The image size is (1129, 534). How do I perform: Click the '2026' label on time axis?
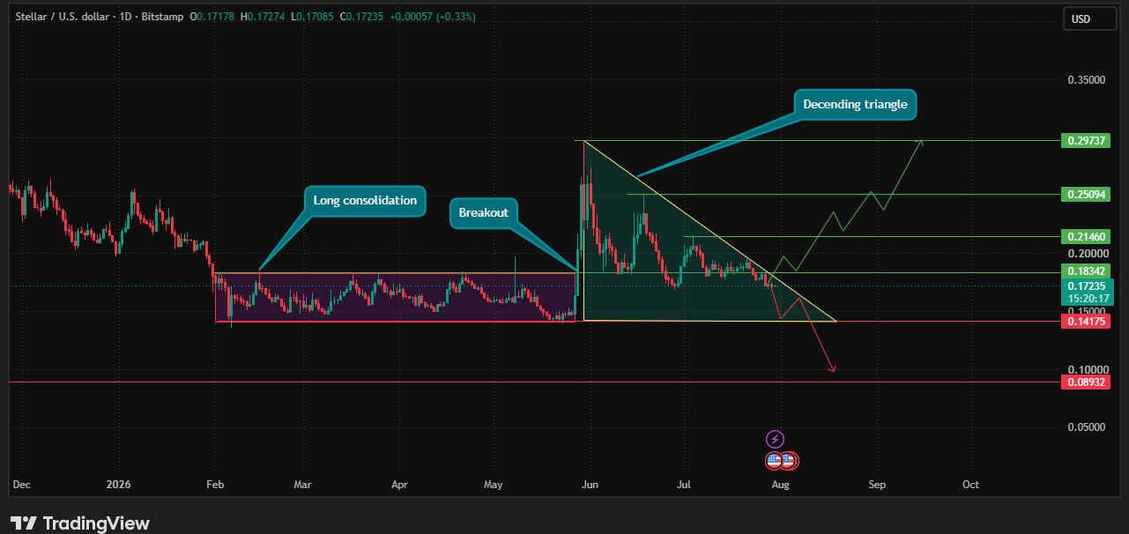click(x=118, y=485)
